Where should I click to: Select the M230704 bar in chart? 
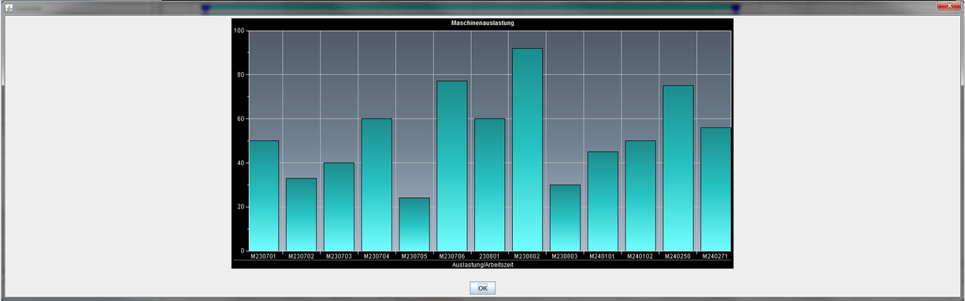point(377,185)
